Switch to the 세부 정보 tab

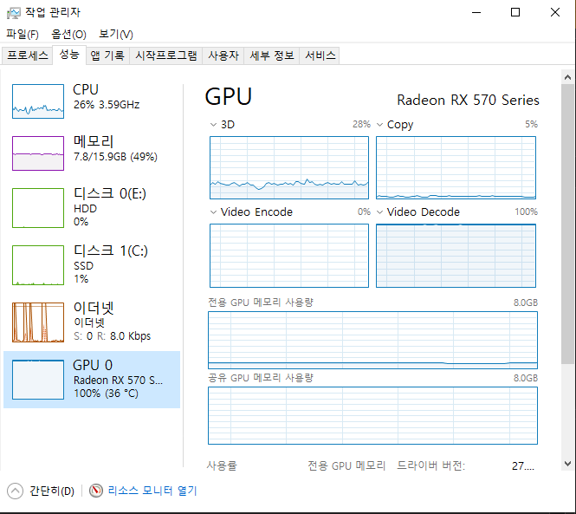coord(272,55)
